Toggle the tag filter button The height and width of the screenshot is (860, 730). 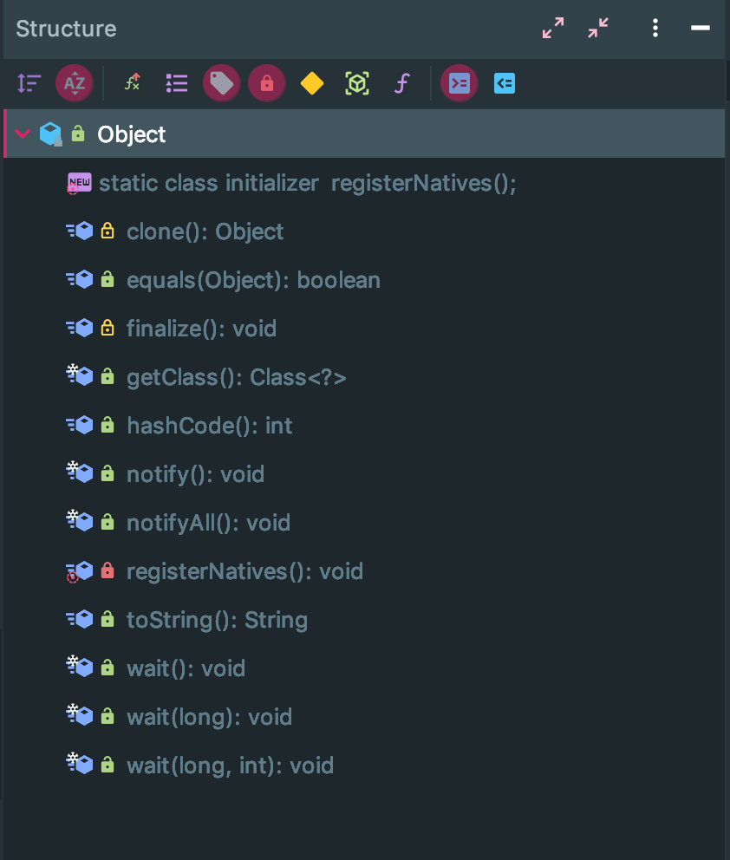222,84
